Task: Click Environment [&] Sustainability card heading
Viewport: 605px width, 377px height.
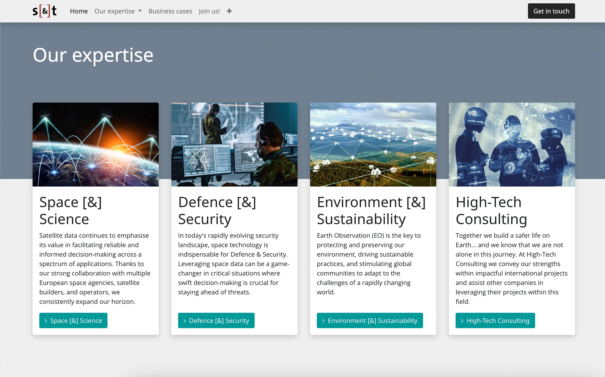Action: [x=371, y=210]
